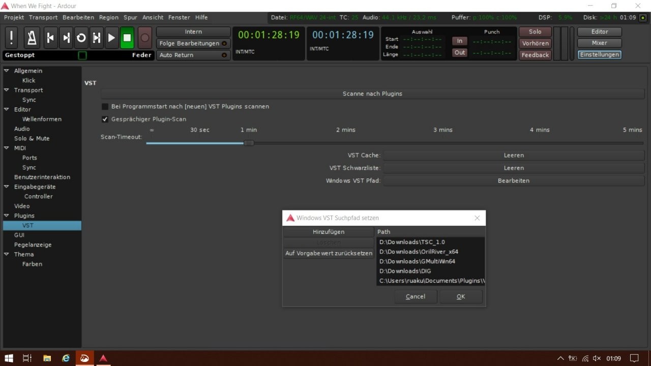The image size is (651, 366).
Task: Click the green stop button
Action: click(x=127, y=38)
